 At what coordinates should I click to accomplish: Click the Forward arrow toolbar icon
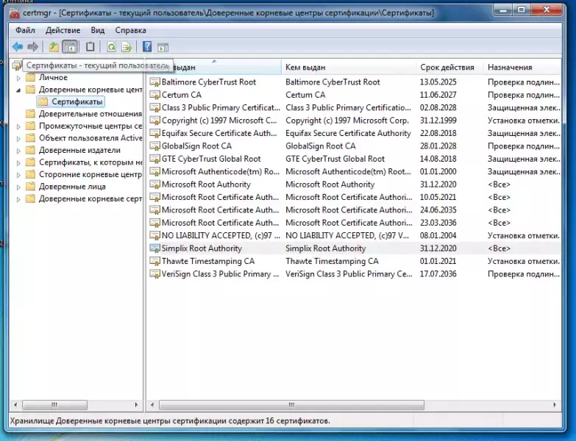pyautogui.click(x=32, y=46)
